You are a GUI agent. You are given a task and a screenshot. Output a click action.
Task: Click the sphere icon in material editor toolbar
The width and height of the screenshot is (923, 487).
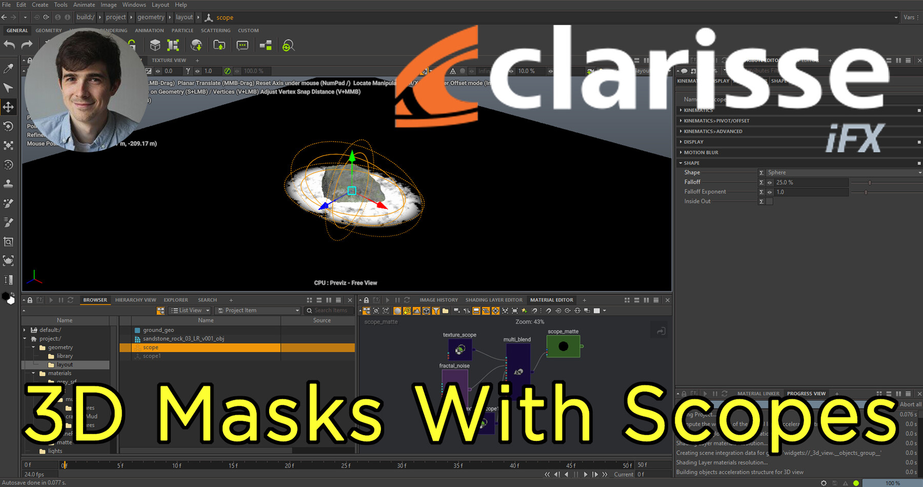pos(397,310)
